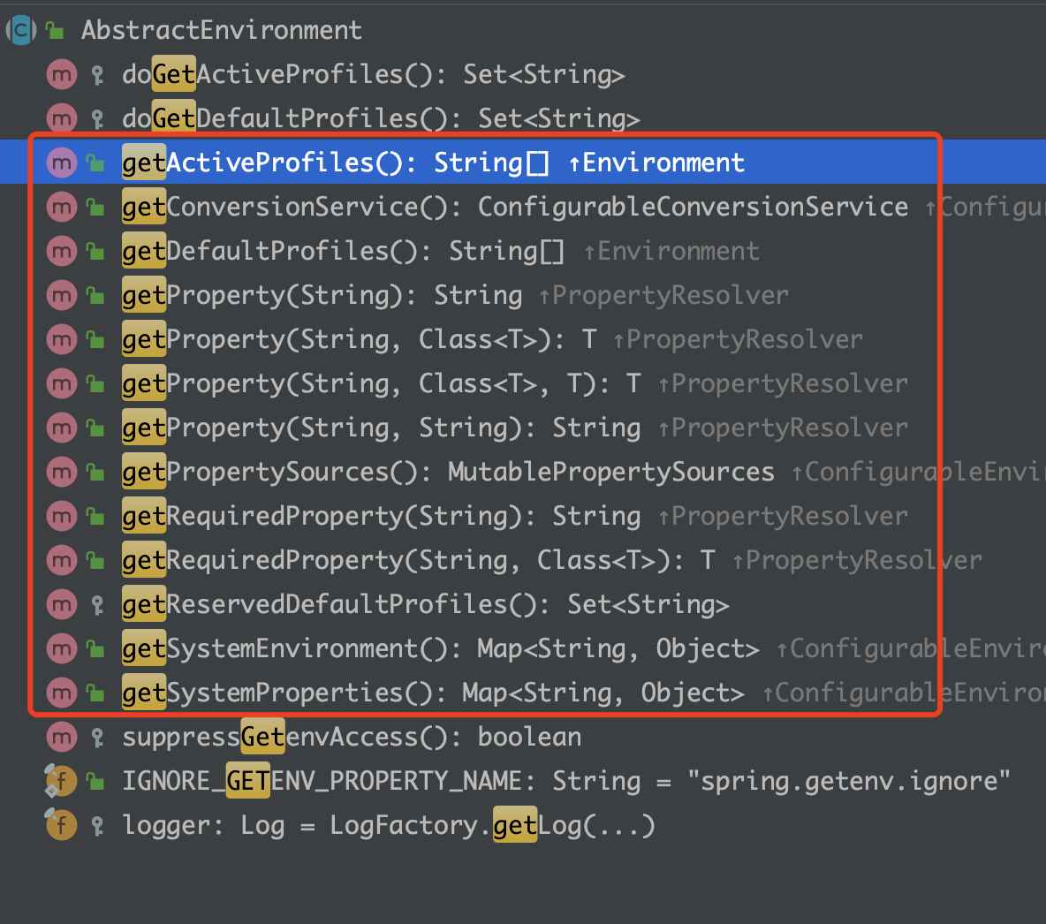Pick getRequiredProperty(String): String method
Viewport: 1046px width, 924px height.
click(381, 517)
